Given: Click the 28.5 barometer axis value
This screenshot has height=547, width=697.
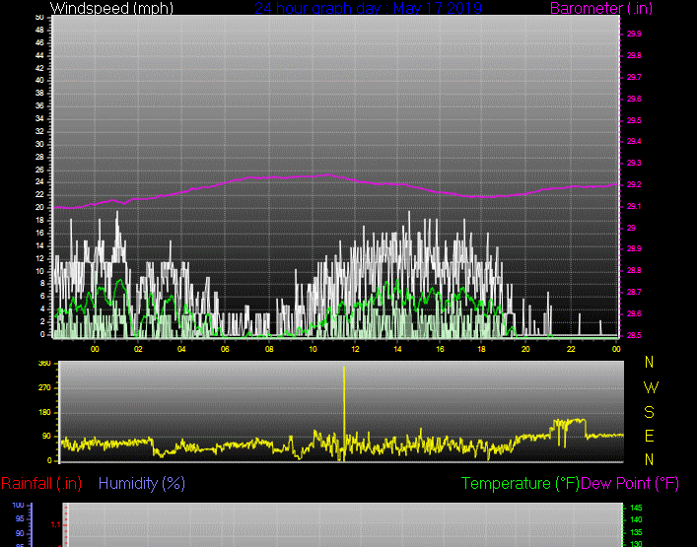Looking at the screenshot, I should (634, 335).
